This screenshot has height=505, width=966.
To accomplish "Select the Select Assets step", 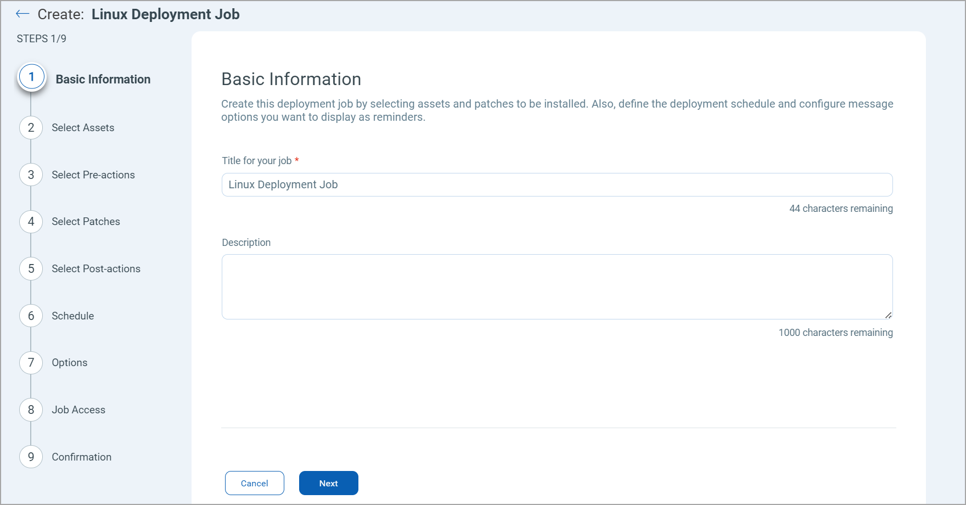I will 31,127.
